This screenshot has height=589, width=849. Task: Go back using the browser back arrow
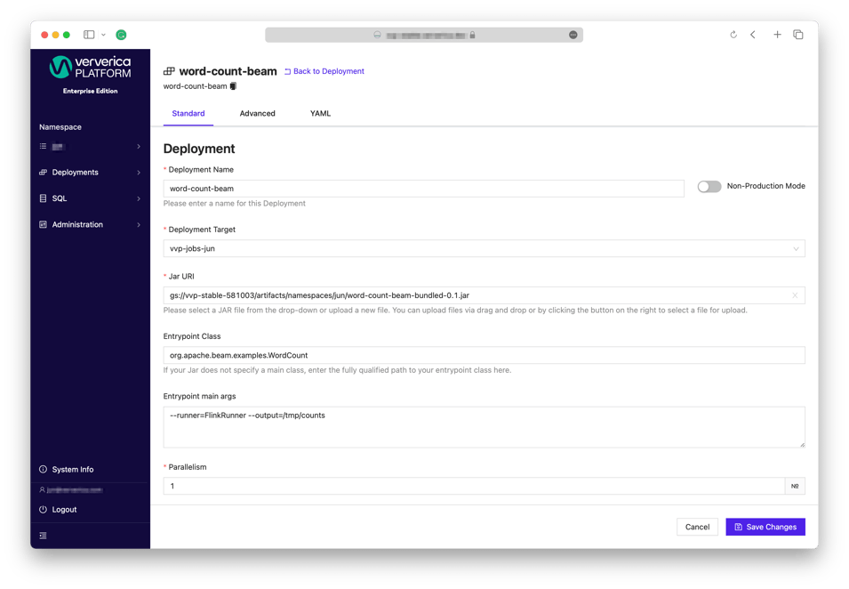[x=753, y=35]
